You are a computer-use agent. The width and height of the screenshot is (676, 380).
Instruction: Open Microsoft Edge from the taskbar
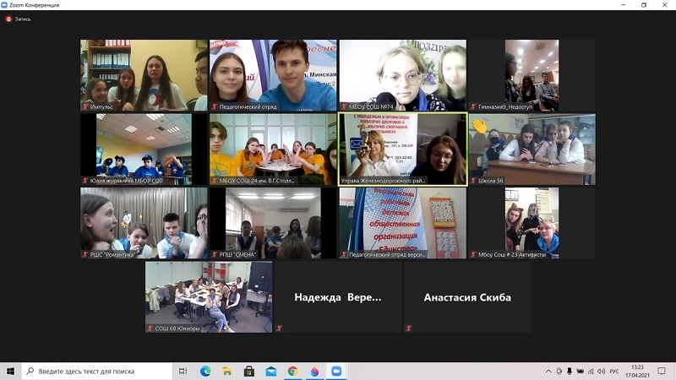pyautogui.click(x=205, y=371)
